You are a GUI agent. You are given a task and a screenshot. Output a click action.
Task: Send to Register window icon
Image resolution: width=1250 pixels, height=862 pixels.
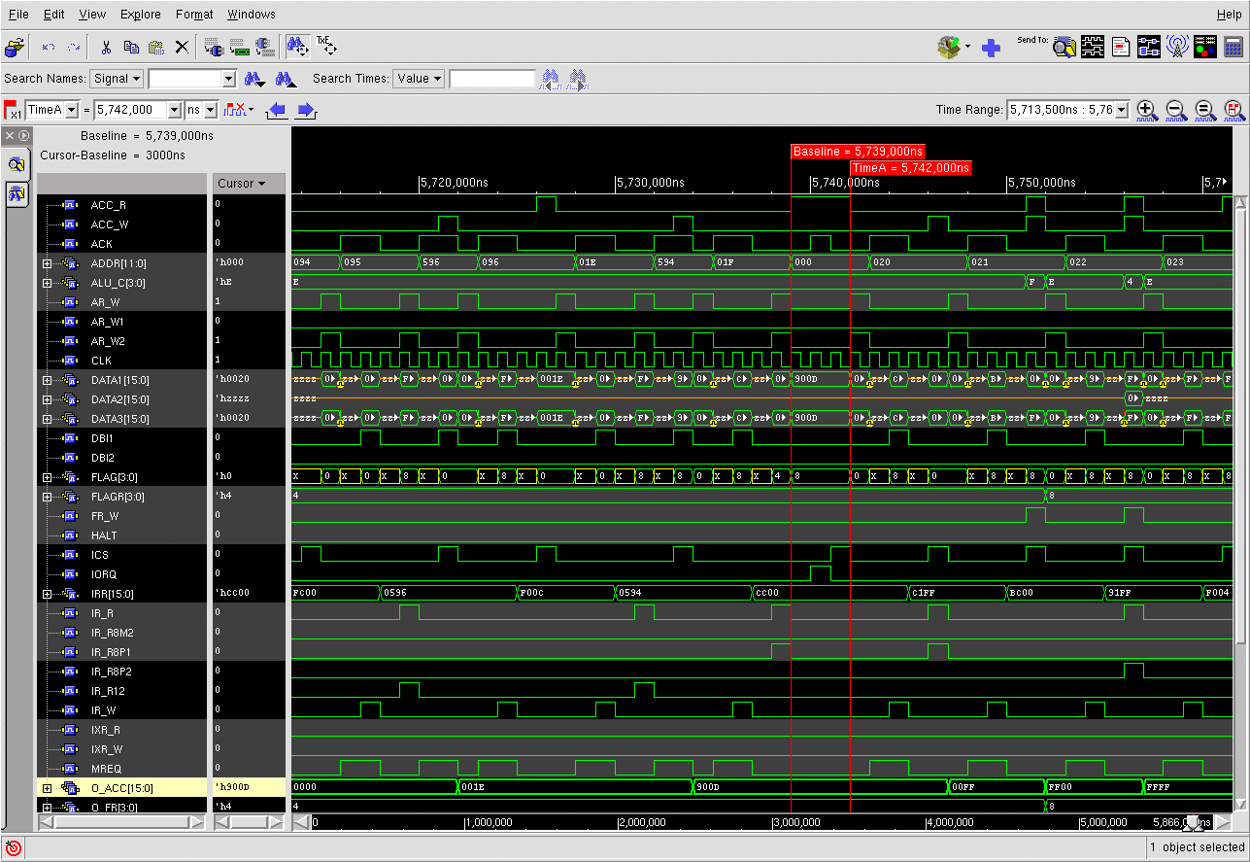(x=1205, y=47)
